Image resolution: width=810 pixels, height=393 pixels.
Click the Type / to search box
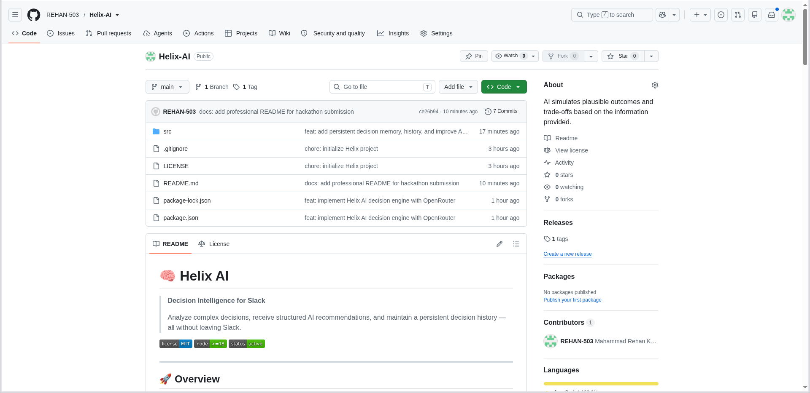click(x=612, y=15)
